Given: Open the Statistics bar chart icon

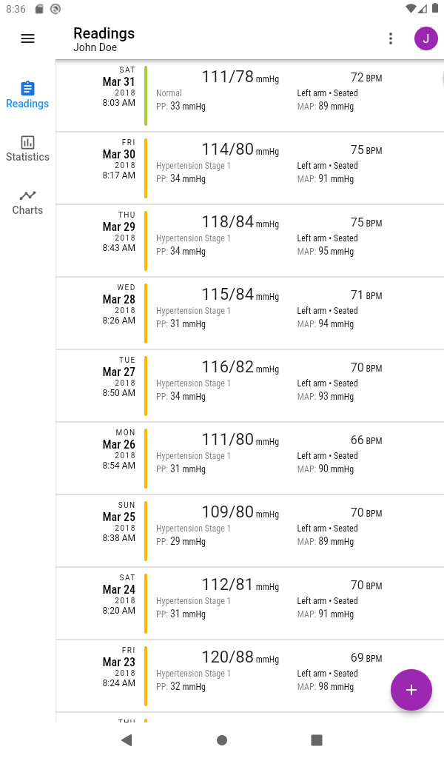Looking at the screenshot, I should pyautogui.click(x=27, y=142).
